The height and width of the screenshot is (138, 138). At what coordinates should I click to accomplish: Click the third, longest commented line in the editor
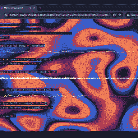point(36,33)
